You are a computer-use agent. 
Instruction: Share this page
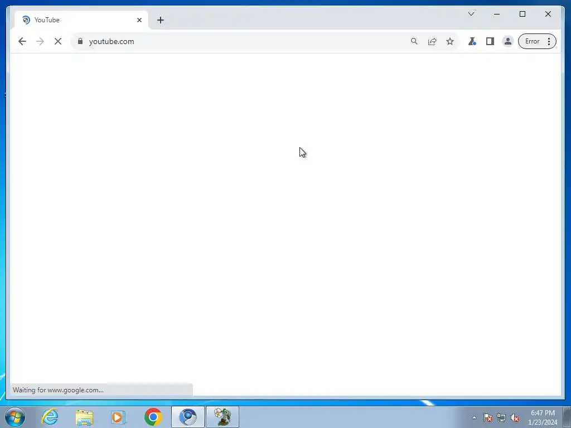(432, 41)
